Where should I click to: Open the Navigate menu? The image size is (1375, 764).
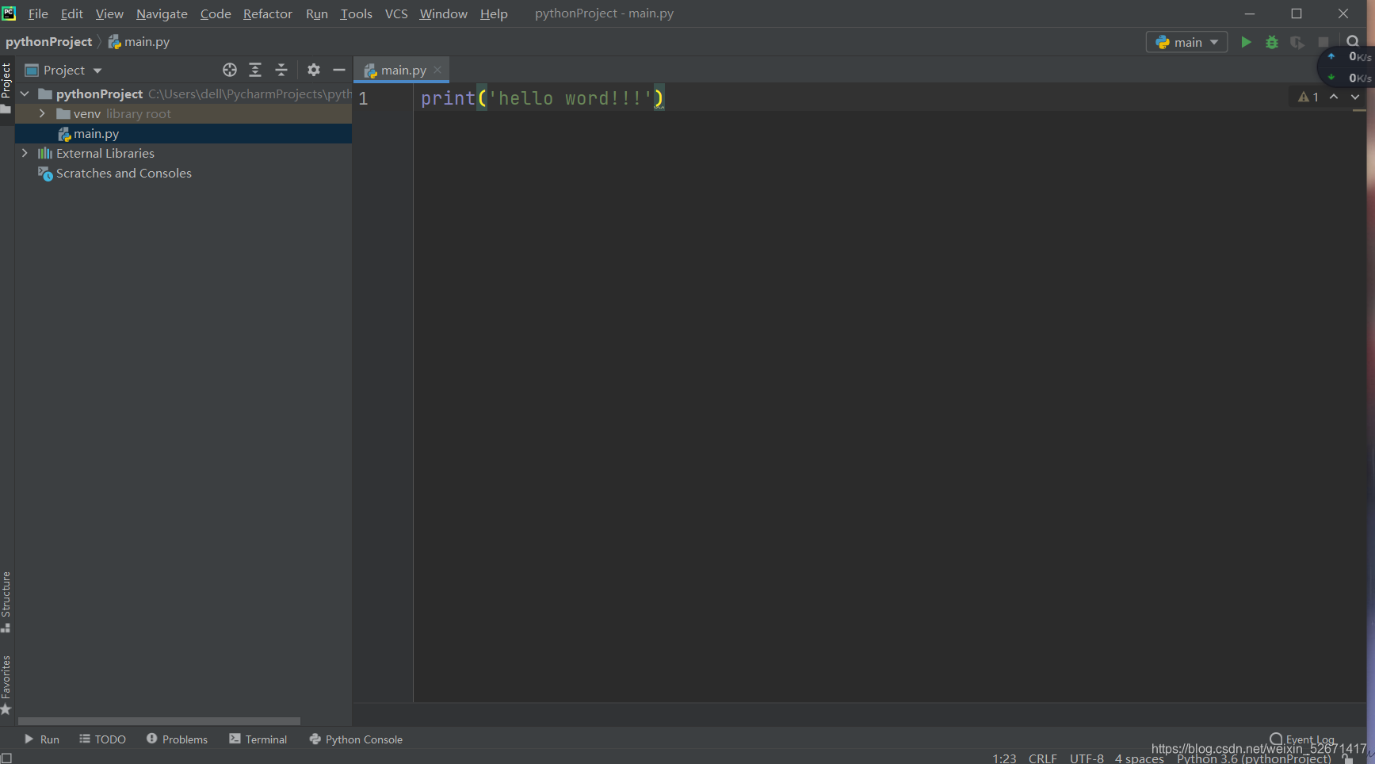coord(162,13)
